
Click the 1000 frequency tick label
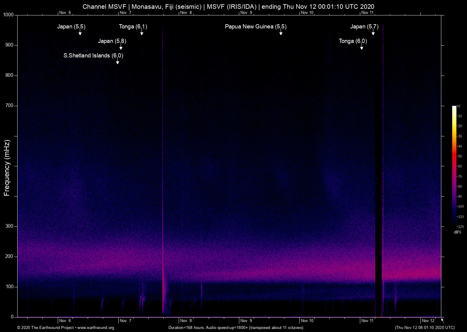click(8, 15)
